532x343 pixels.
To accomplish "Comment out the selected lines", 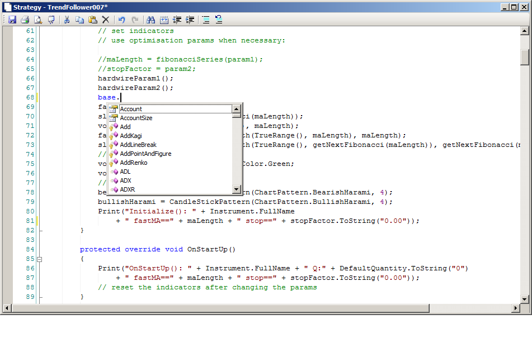I will (206, 20).
